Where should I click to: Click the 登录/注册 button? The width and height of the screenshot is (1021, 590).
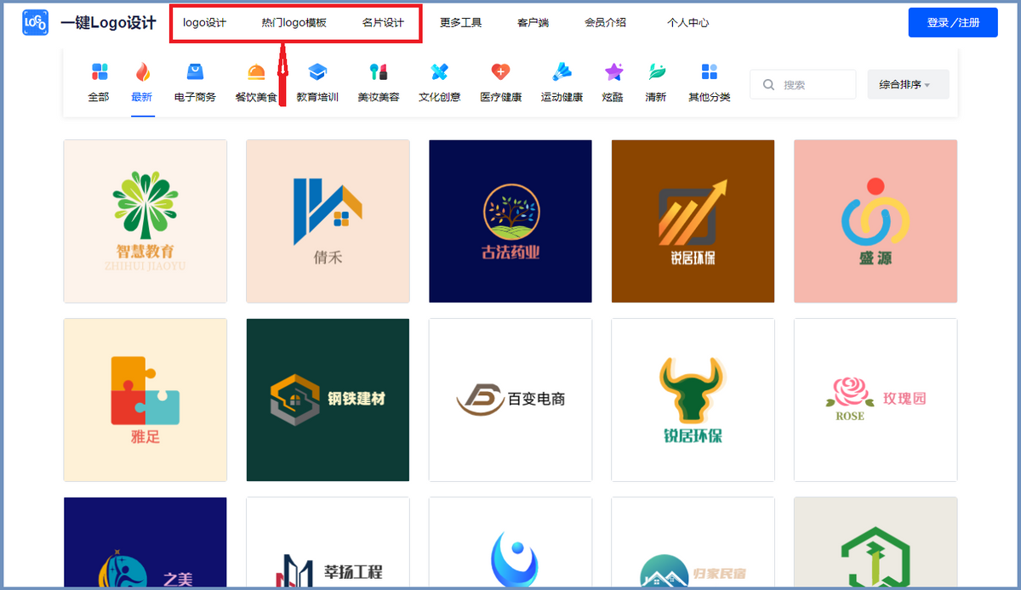(953, 23)
